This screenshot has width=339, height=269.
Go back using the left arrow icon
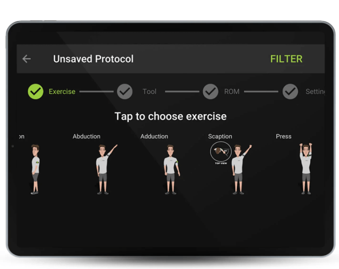[x=27, y=59]
